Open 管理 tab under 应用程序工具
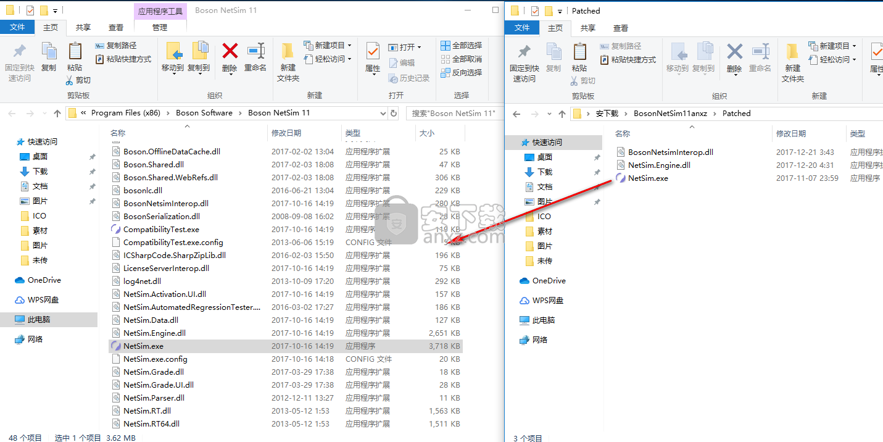The height and width of the screenshot is (442, 883). 160,27
